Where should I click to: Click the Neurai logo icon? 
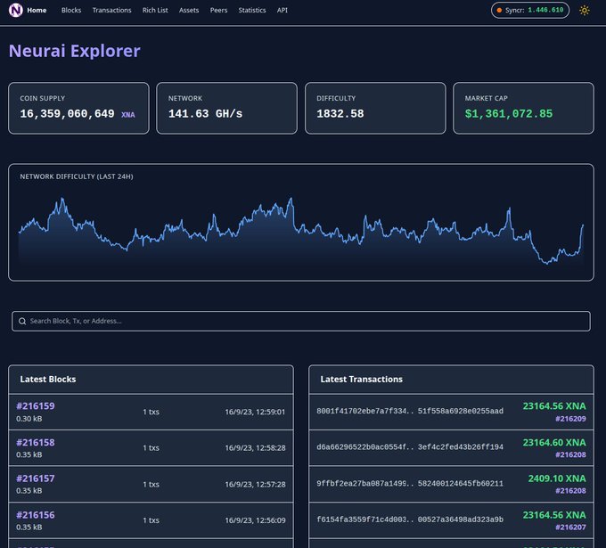pos(16,11)
